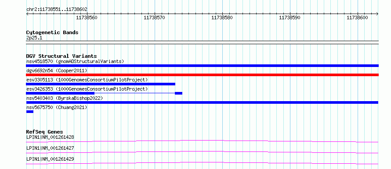Click the thick left segment of esv3426353

[x=60, y=93]
